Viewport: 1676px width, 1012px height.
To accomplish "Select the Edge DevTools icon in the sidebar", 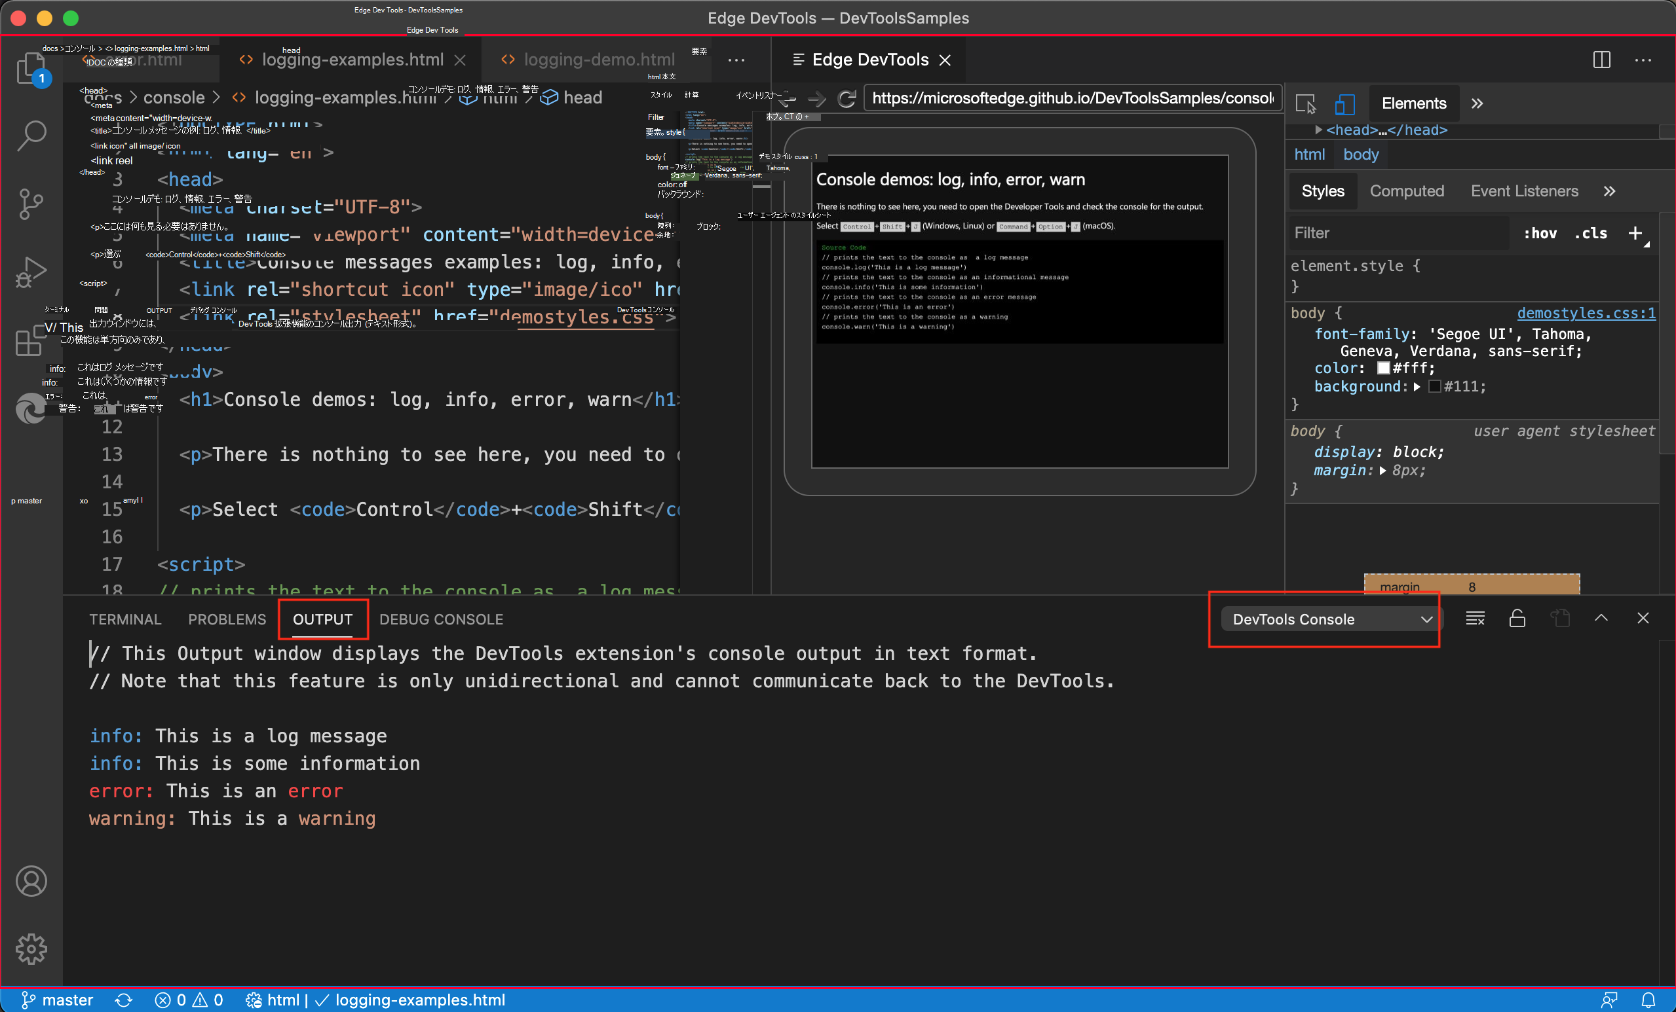I will (31, 408).
